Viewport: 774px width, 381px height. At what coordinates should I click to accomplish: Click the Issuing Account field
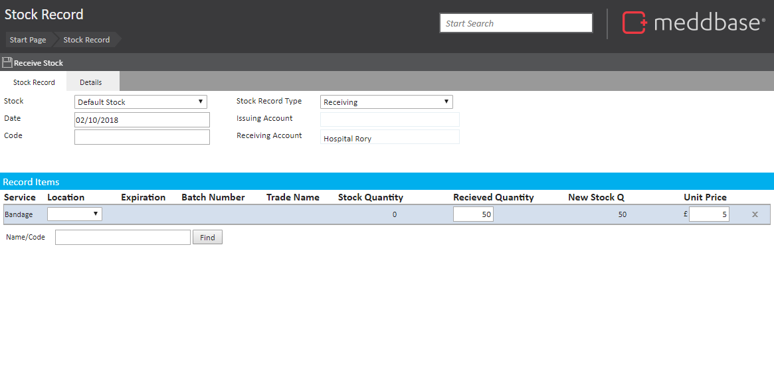(390, 119)
